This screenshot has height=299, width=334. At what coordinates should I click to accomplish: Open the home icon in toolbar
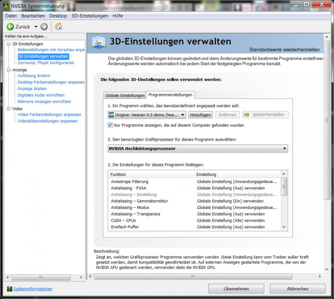59,27
